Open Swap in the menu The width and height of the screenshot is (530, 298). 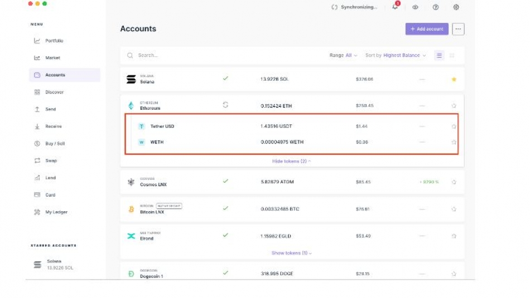(64, 160)
